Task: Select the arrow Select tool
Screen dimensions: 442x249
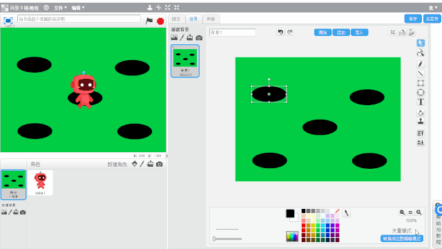Action: point(421,43)
